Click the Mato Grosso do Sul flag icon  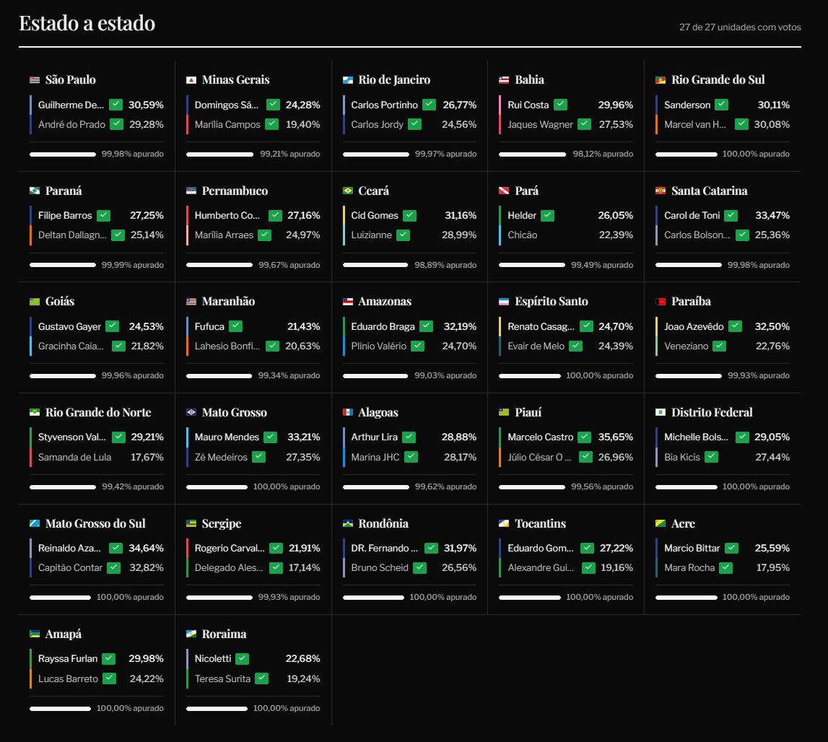coord(35,523)
